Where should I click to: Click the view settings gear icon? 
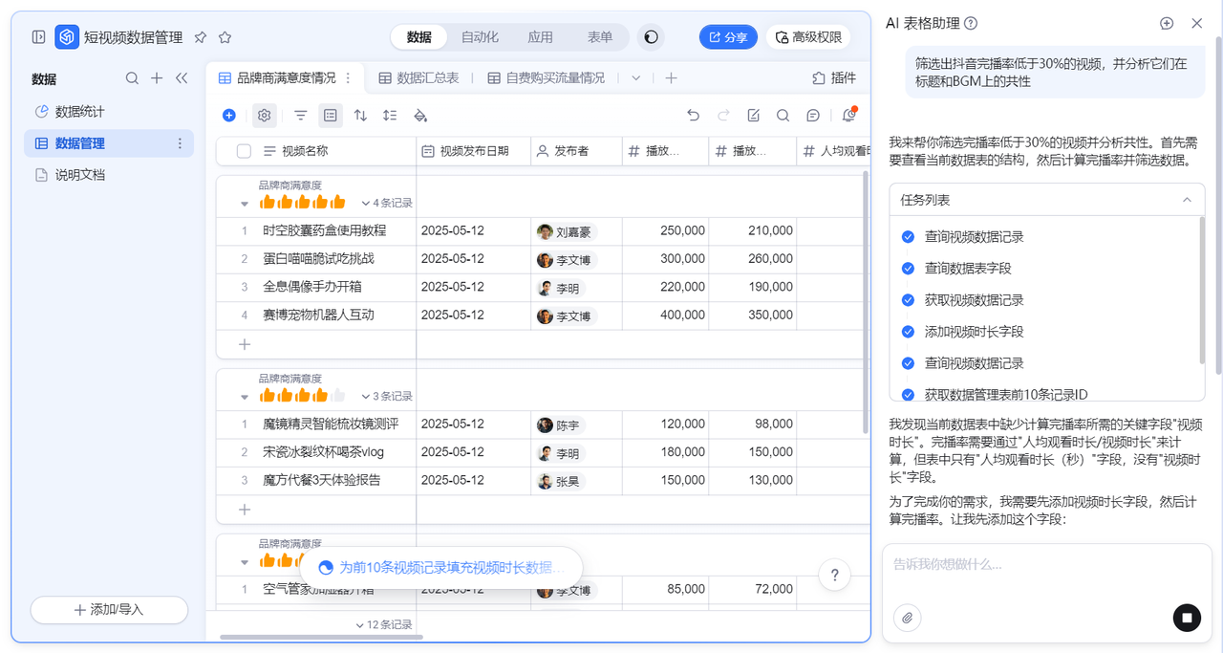point(265,116)
